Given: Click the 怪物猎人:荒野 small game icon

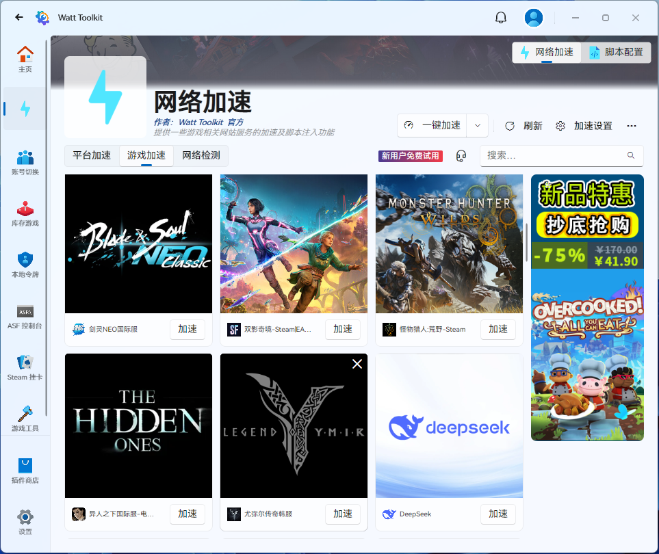Looking at the screenshot, I should point(389,329).
